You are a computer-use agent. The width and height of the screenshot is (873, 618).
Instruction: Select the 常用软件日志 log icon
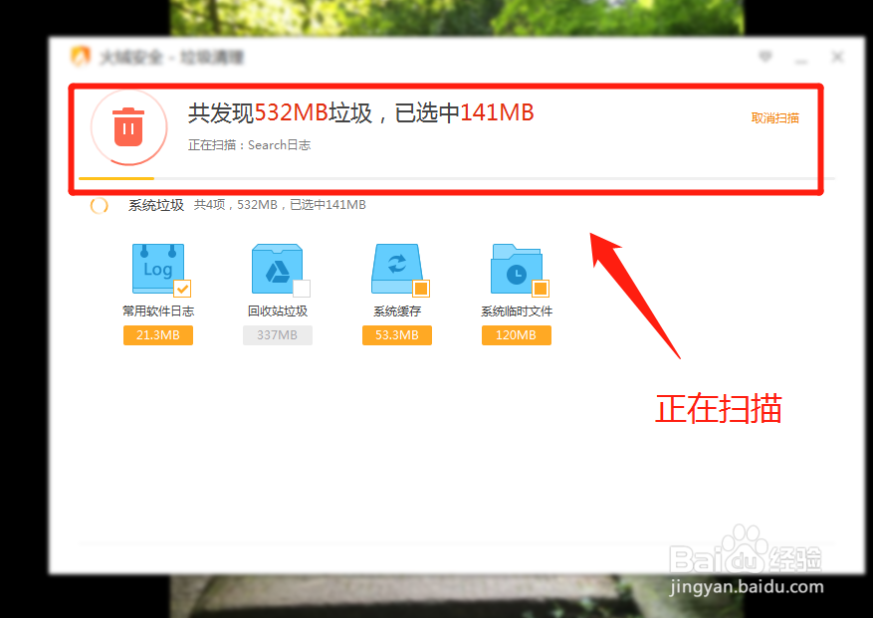(x=157, y=266)
